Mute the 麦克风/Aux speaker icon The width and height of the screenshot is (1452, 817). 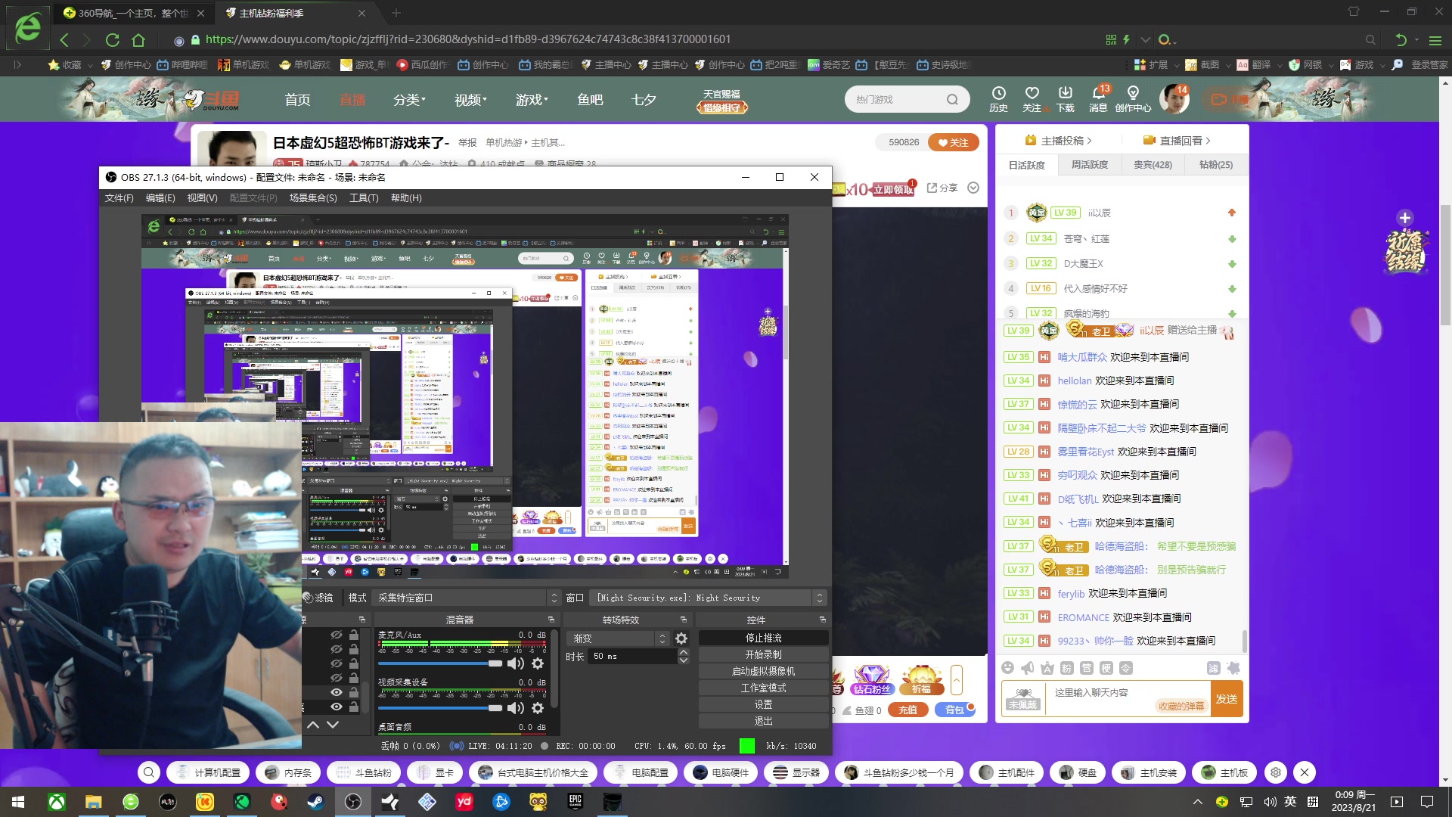[515, 663]
